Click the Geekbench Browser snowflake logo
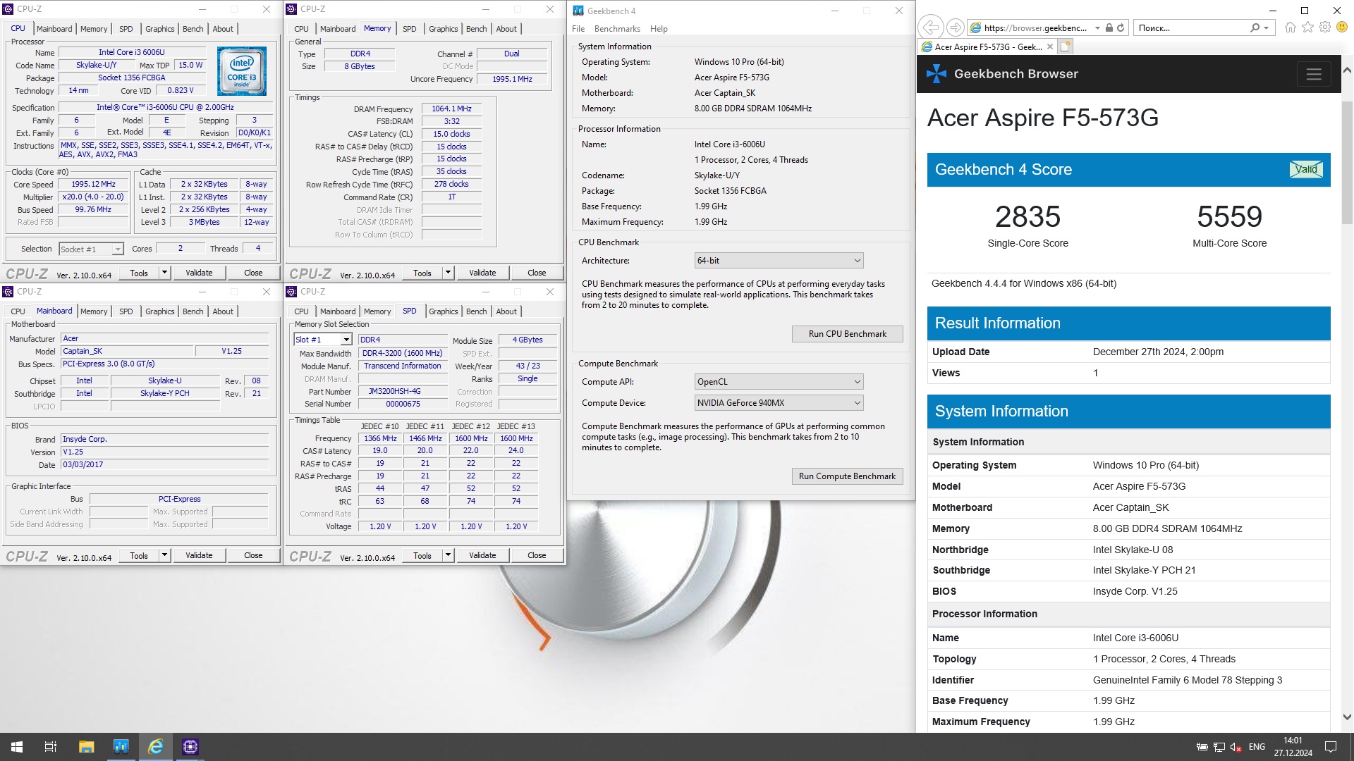 (937, 73)
